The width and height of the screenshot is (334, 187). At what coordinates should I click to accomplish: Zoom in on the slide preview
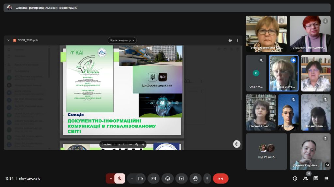143,144
